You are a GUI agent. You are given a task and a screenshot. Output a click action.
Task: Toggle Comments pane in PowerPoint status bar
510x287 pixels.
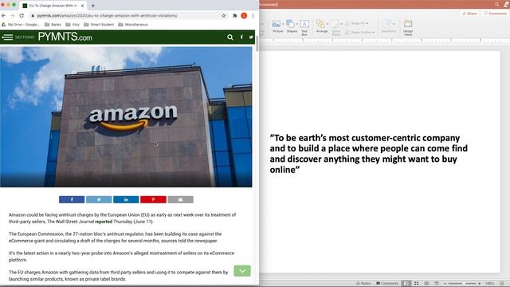coord(387,284)
